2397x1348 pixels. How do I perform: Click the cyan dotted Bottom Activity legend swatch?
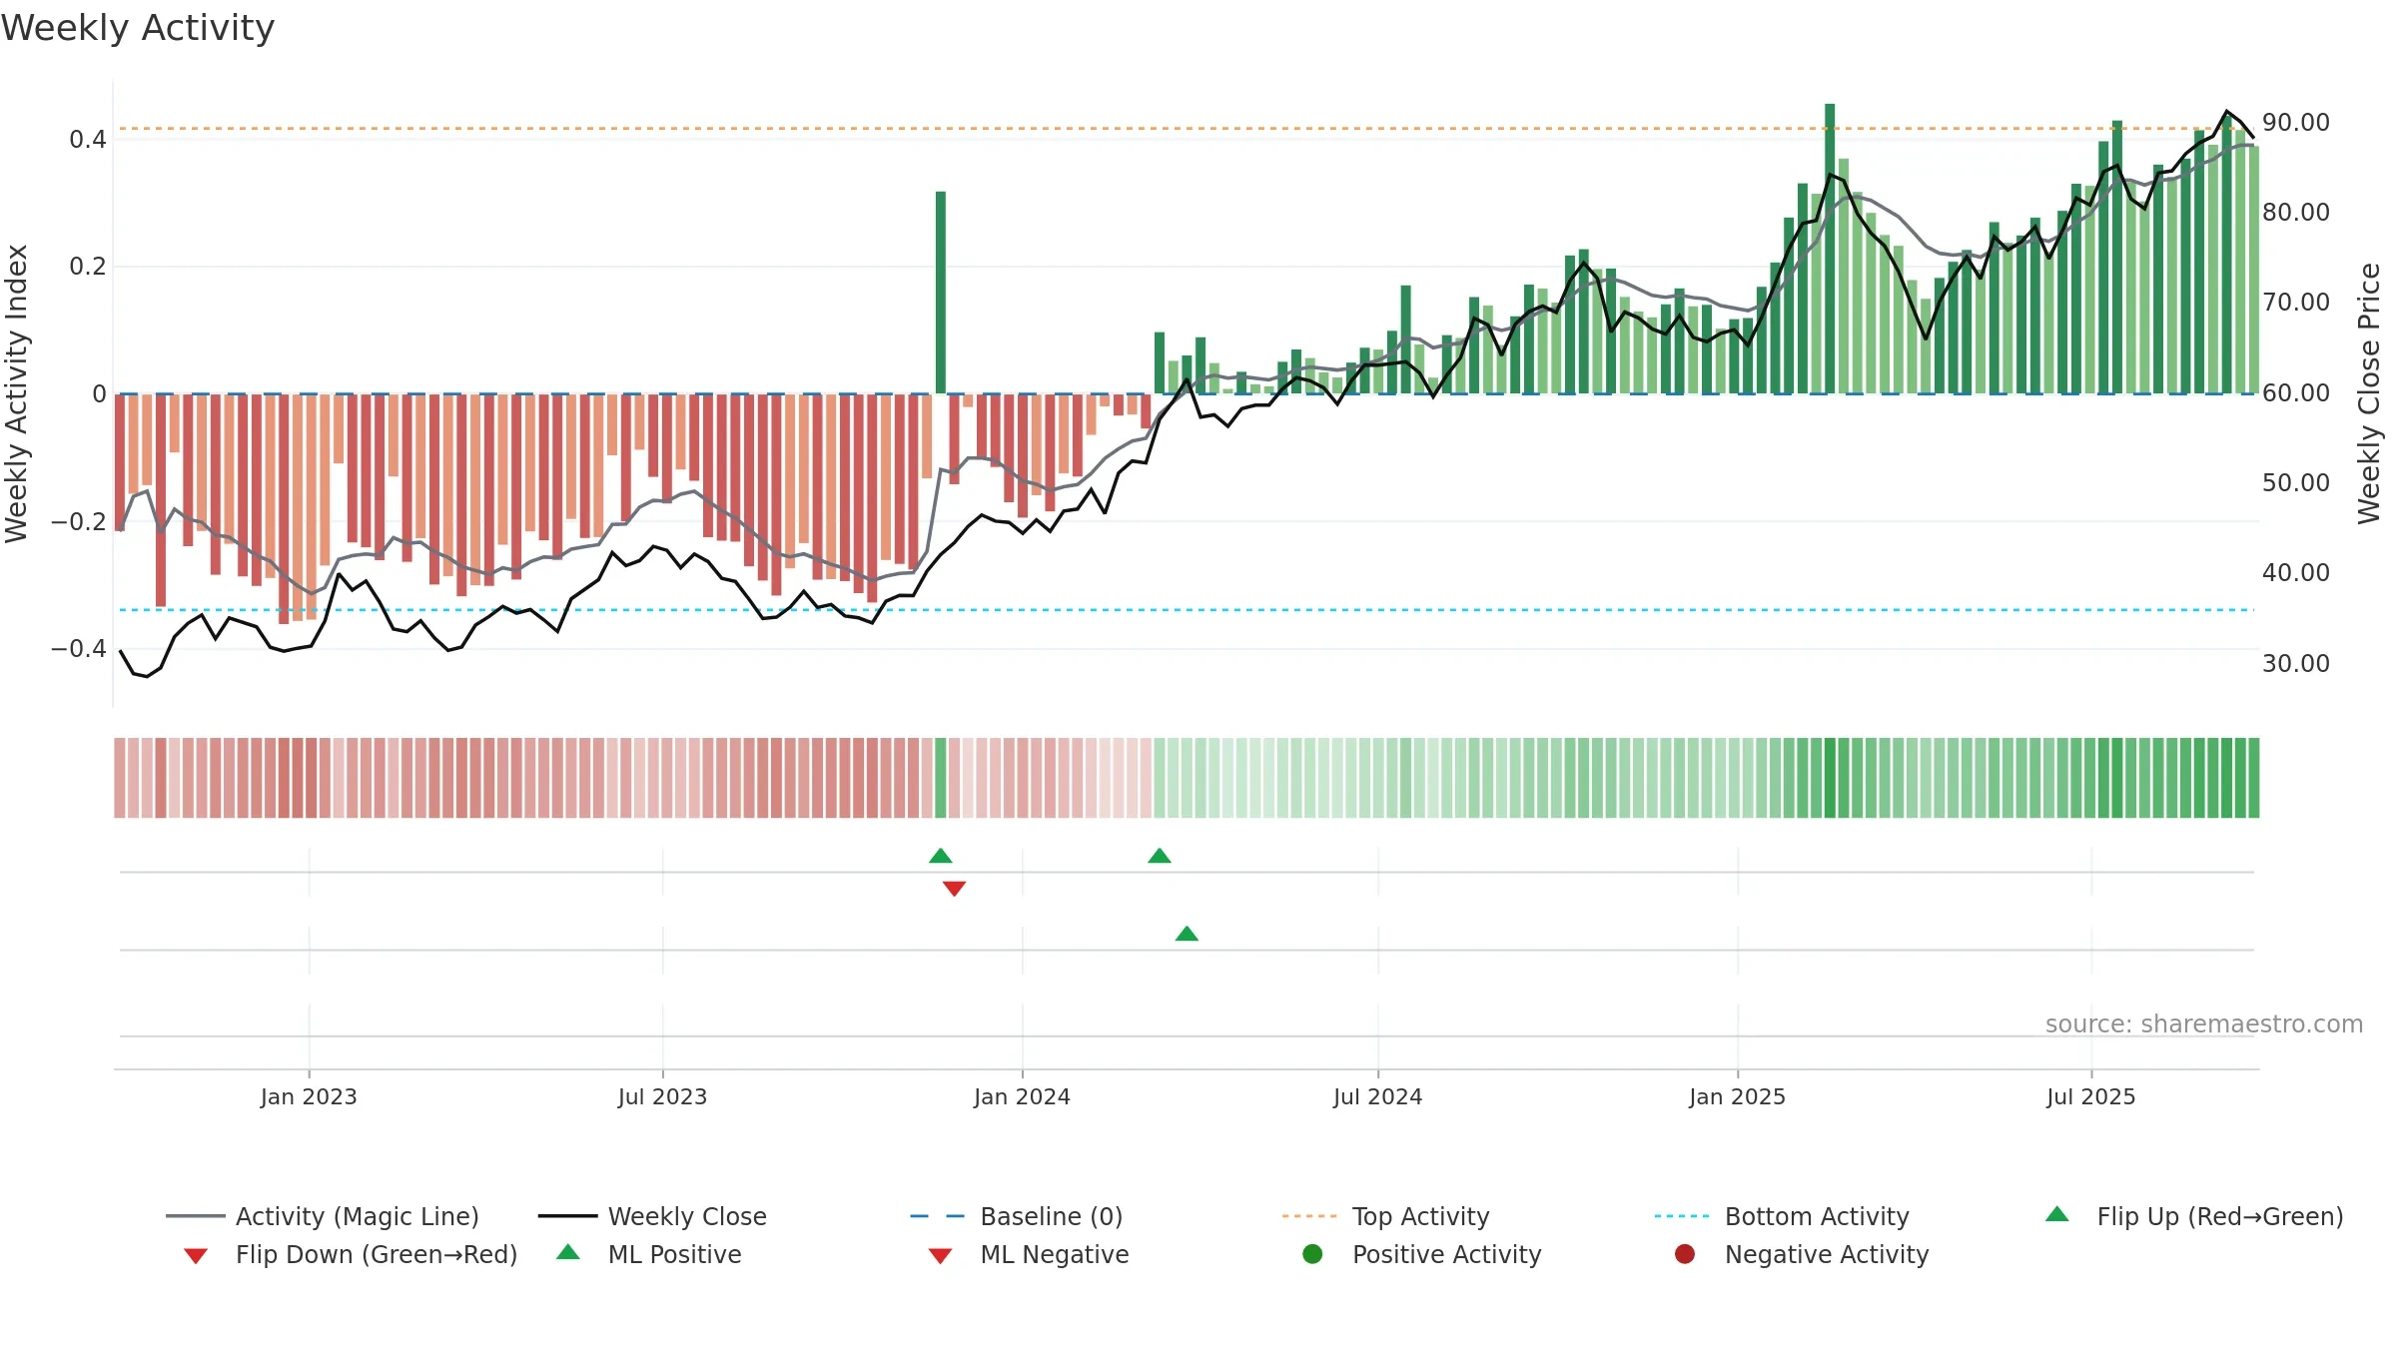(1682, 1216)
